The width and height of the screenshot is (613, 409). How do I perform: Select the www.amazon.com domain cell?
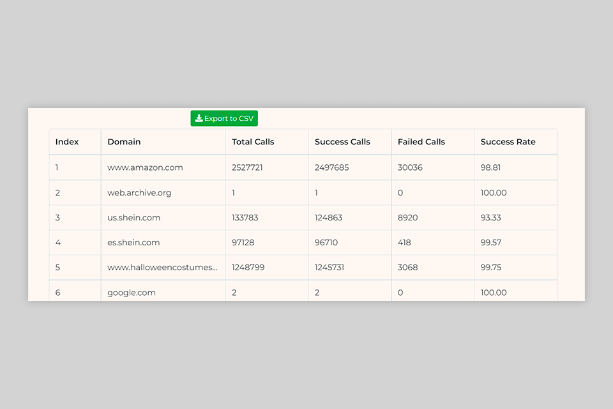pyautogui.click(x=145, y=167)
